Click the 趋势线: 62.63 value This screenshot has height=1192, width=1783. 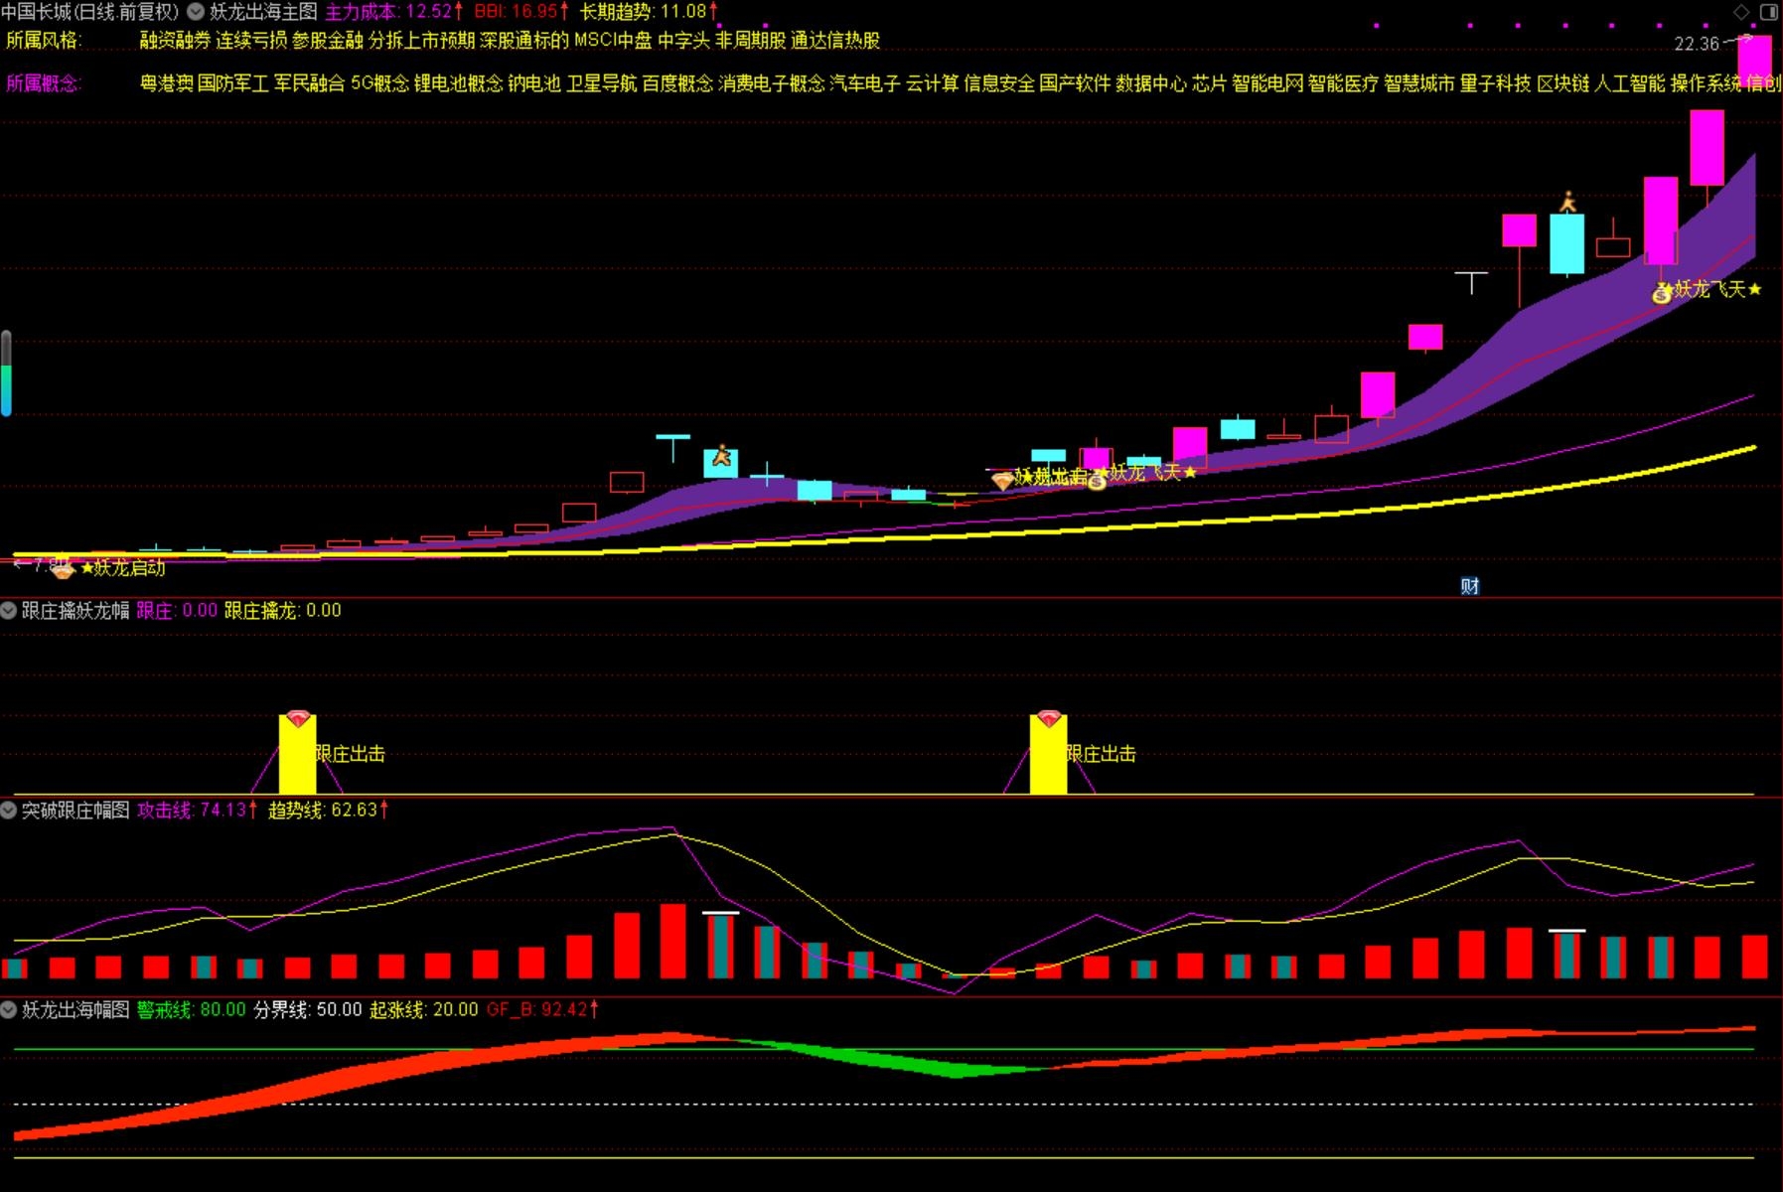point(328,811)
